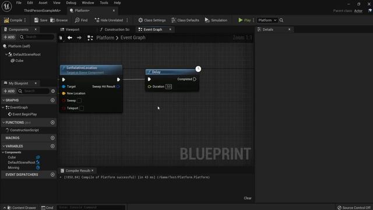The height and width of the screenshot is (210, 373).
Task: Collapse the VARIABLES section
Action: pos(3,146)
